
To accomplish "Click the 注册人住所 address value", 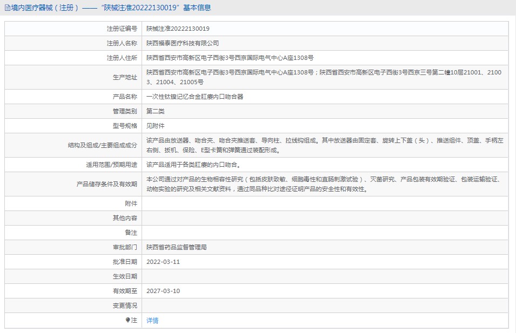I will click(x=230, y=58).
